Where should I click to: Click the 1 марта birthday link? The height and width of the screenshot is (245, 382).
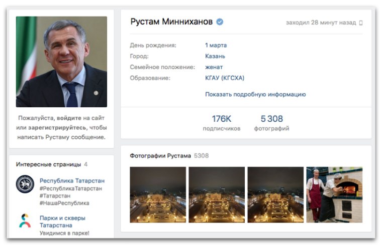(x=216, y=45)
